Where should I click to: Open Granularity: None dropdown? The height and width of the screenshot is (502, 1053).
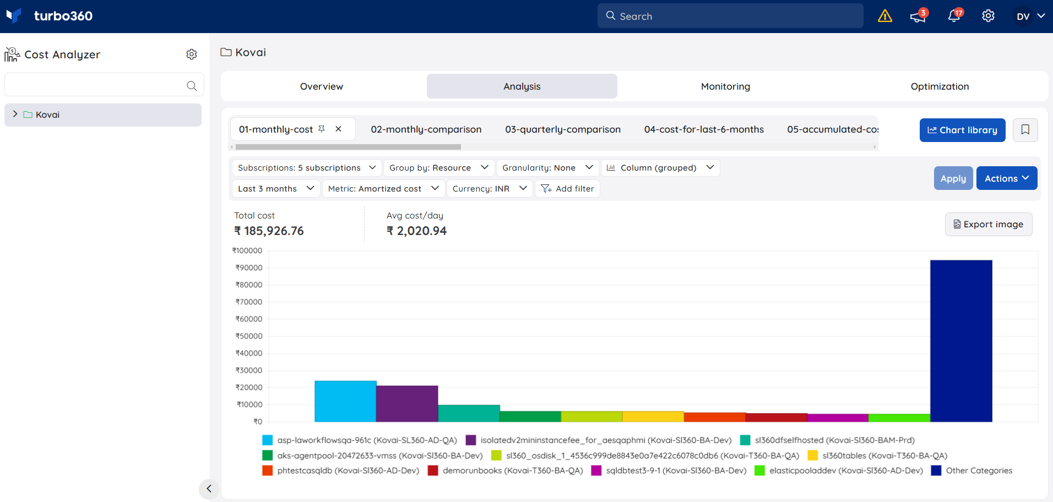click(x=547, y=168)
